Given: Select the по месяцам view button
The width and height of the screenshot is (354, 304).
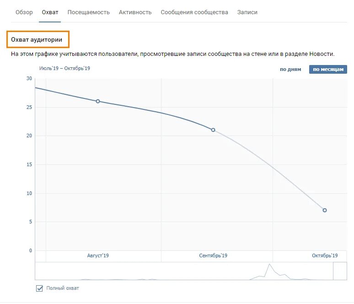Looking at the screenshot, I should 328,70.
